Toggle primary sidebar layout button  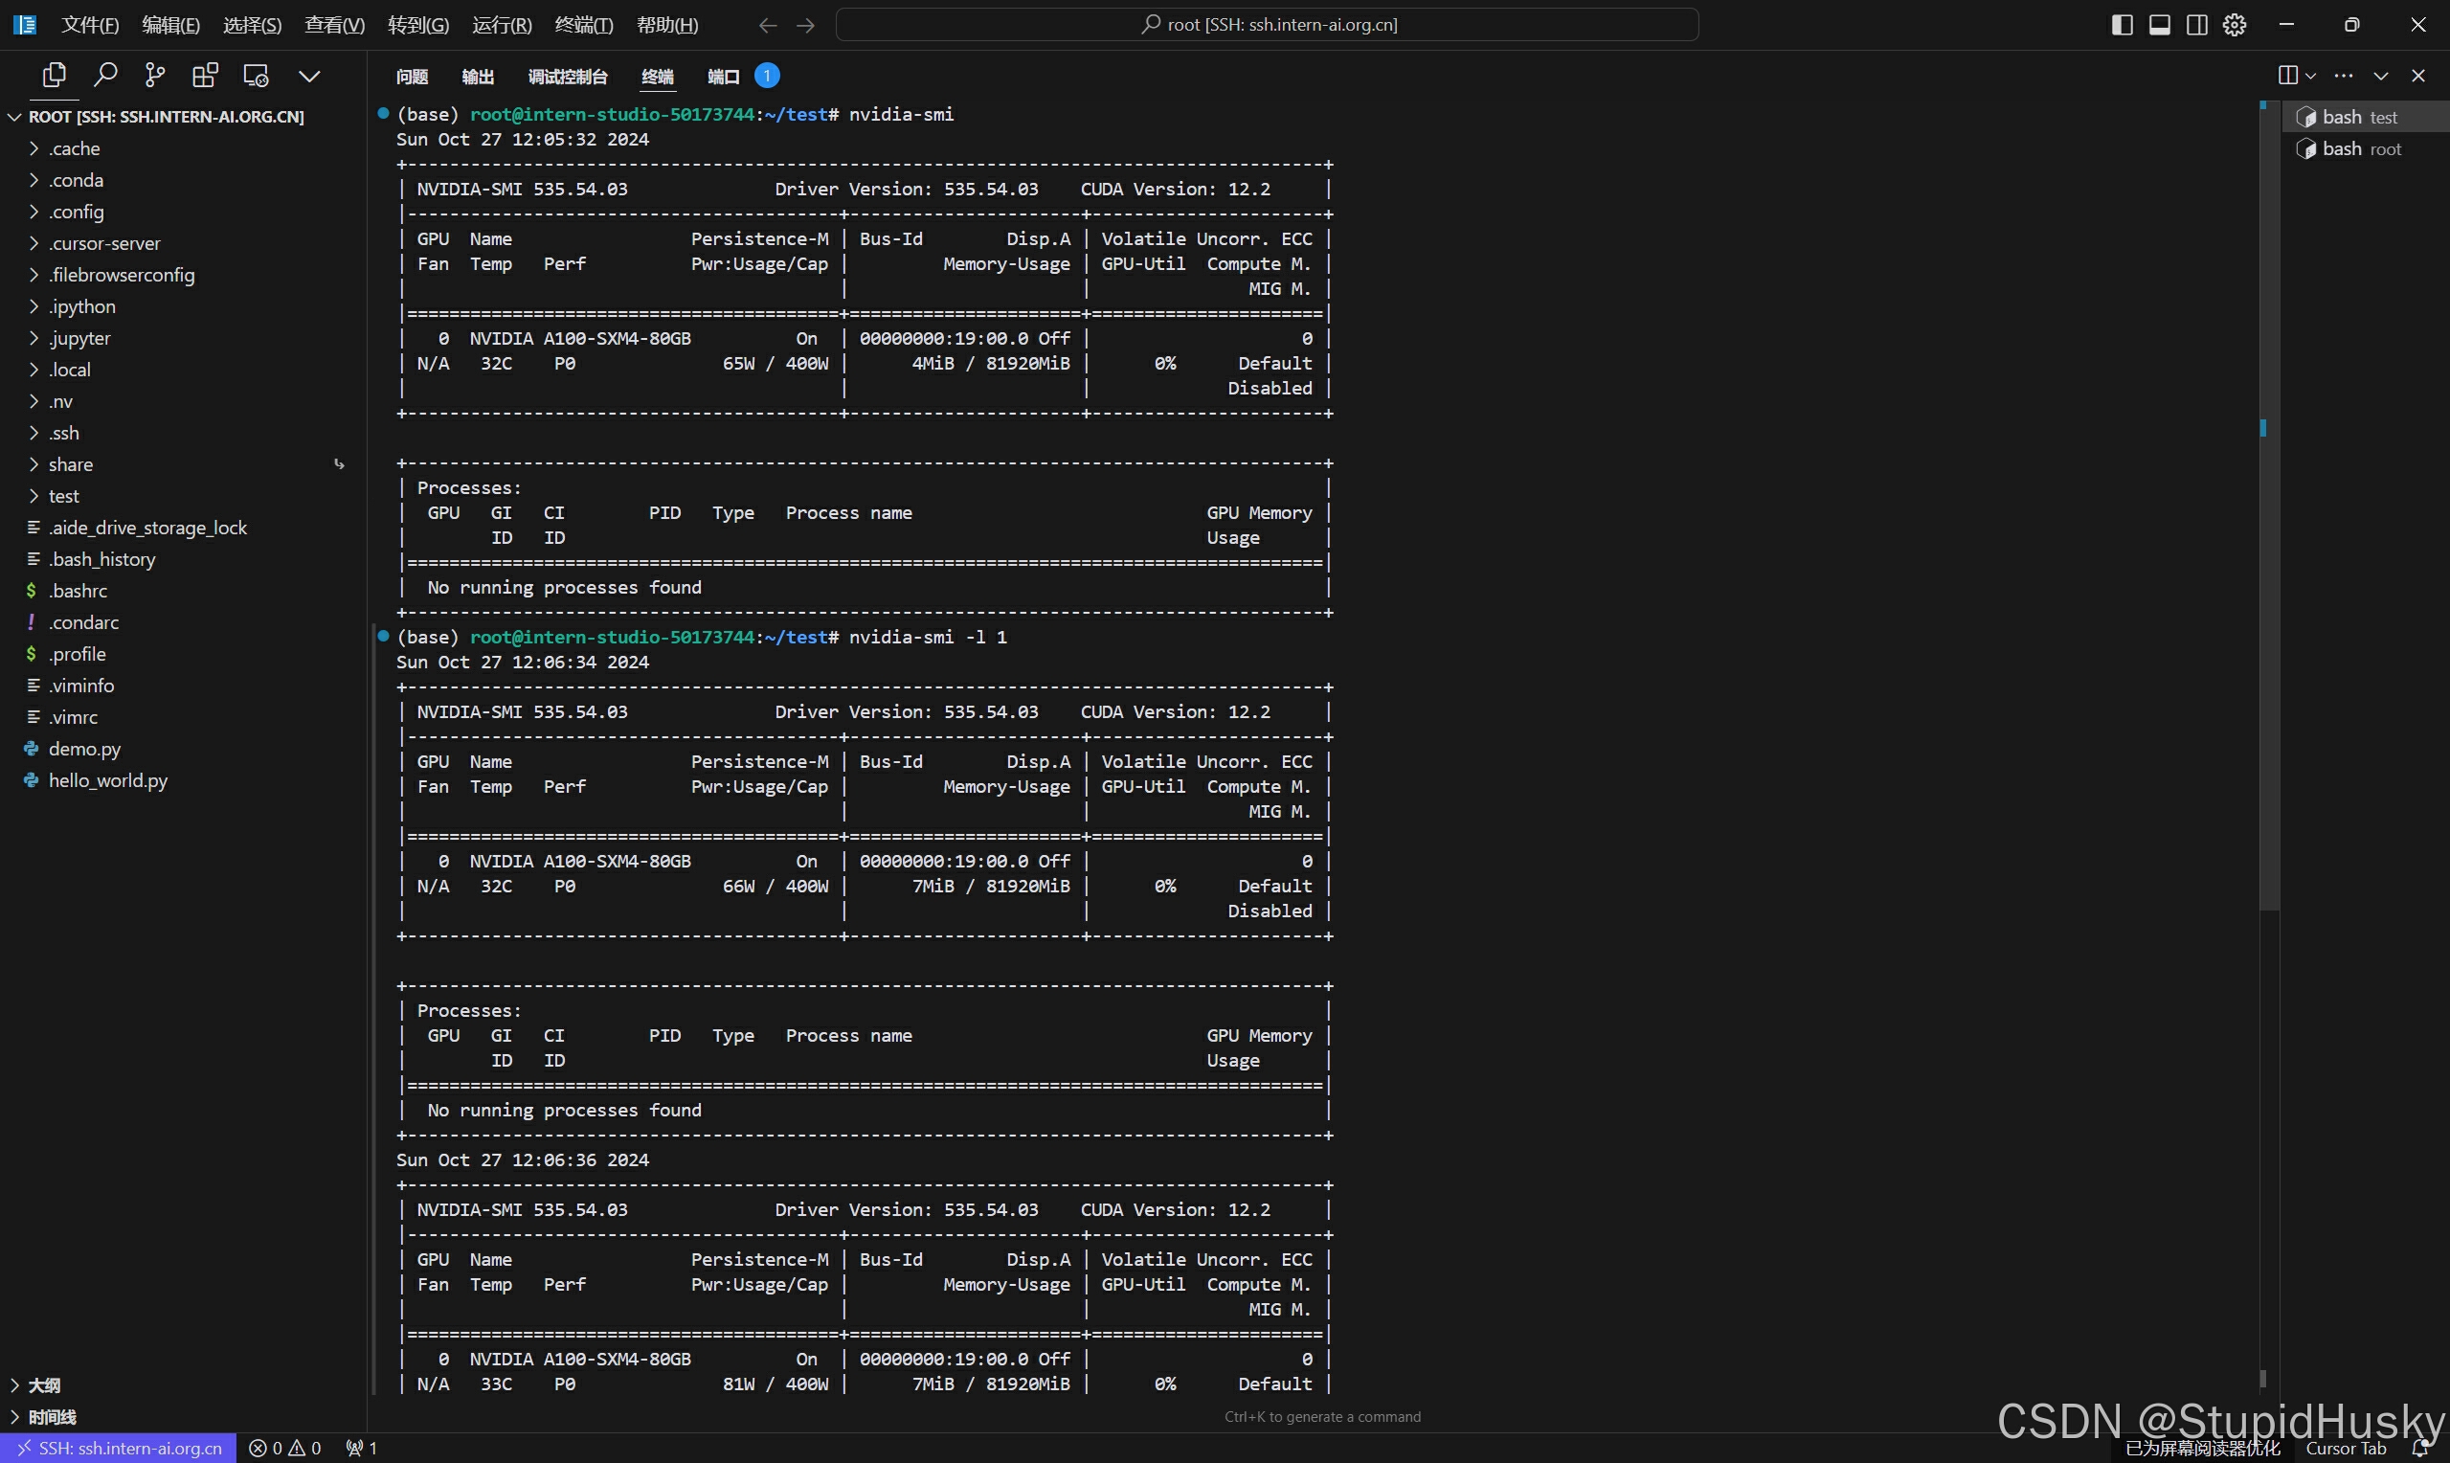point(2122,25)
